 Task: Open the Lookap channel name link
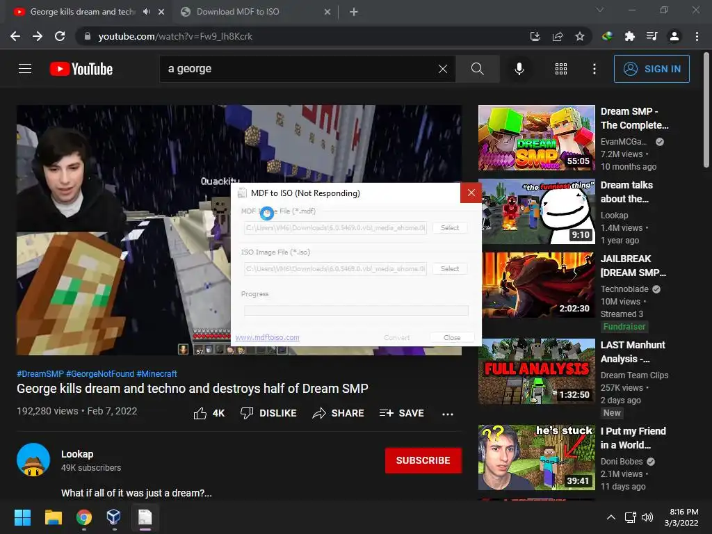pos(77,454)
